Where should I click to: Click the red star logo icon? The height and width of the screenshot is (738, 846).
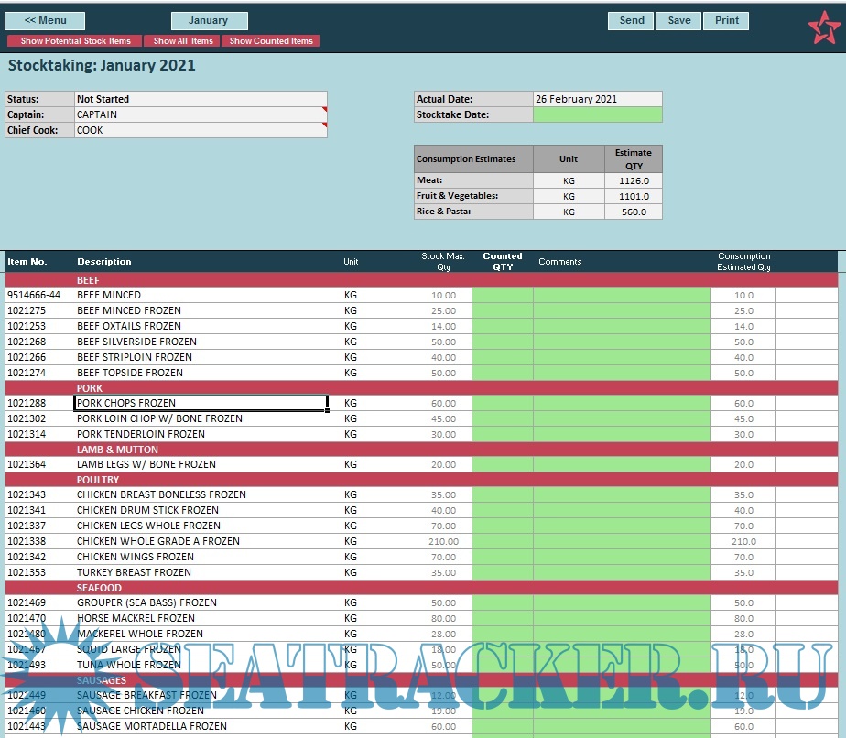click(822, 27)
